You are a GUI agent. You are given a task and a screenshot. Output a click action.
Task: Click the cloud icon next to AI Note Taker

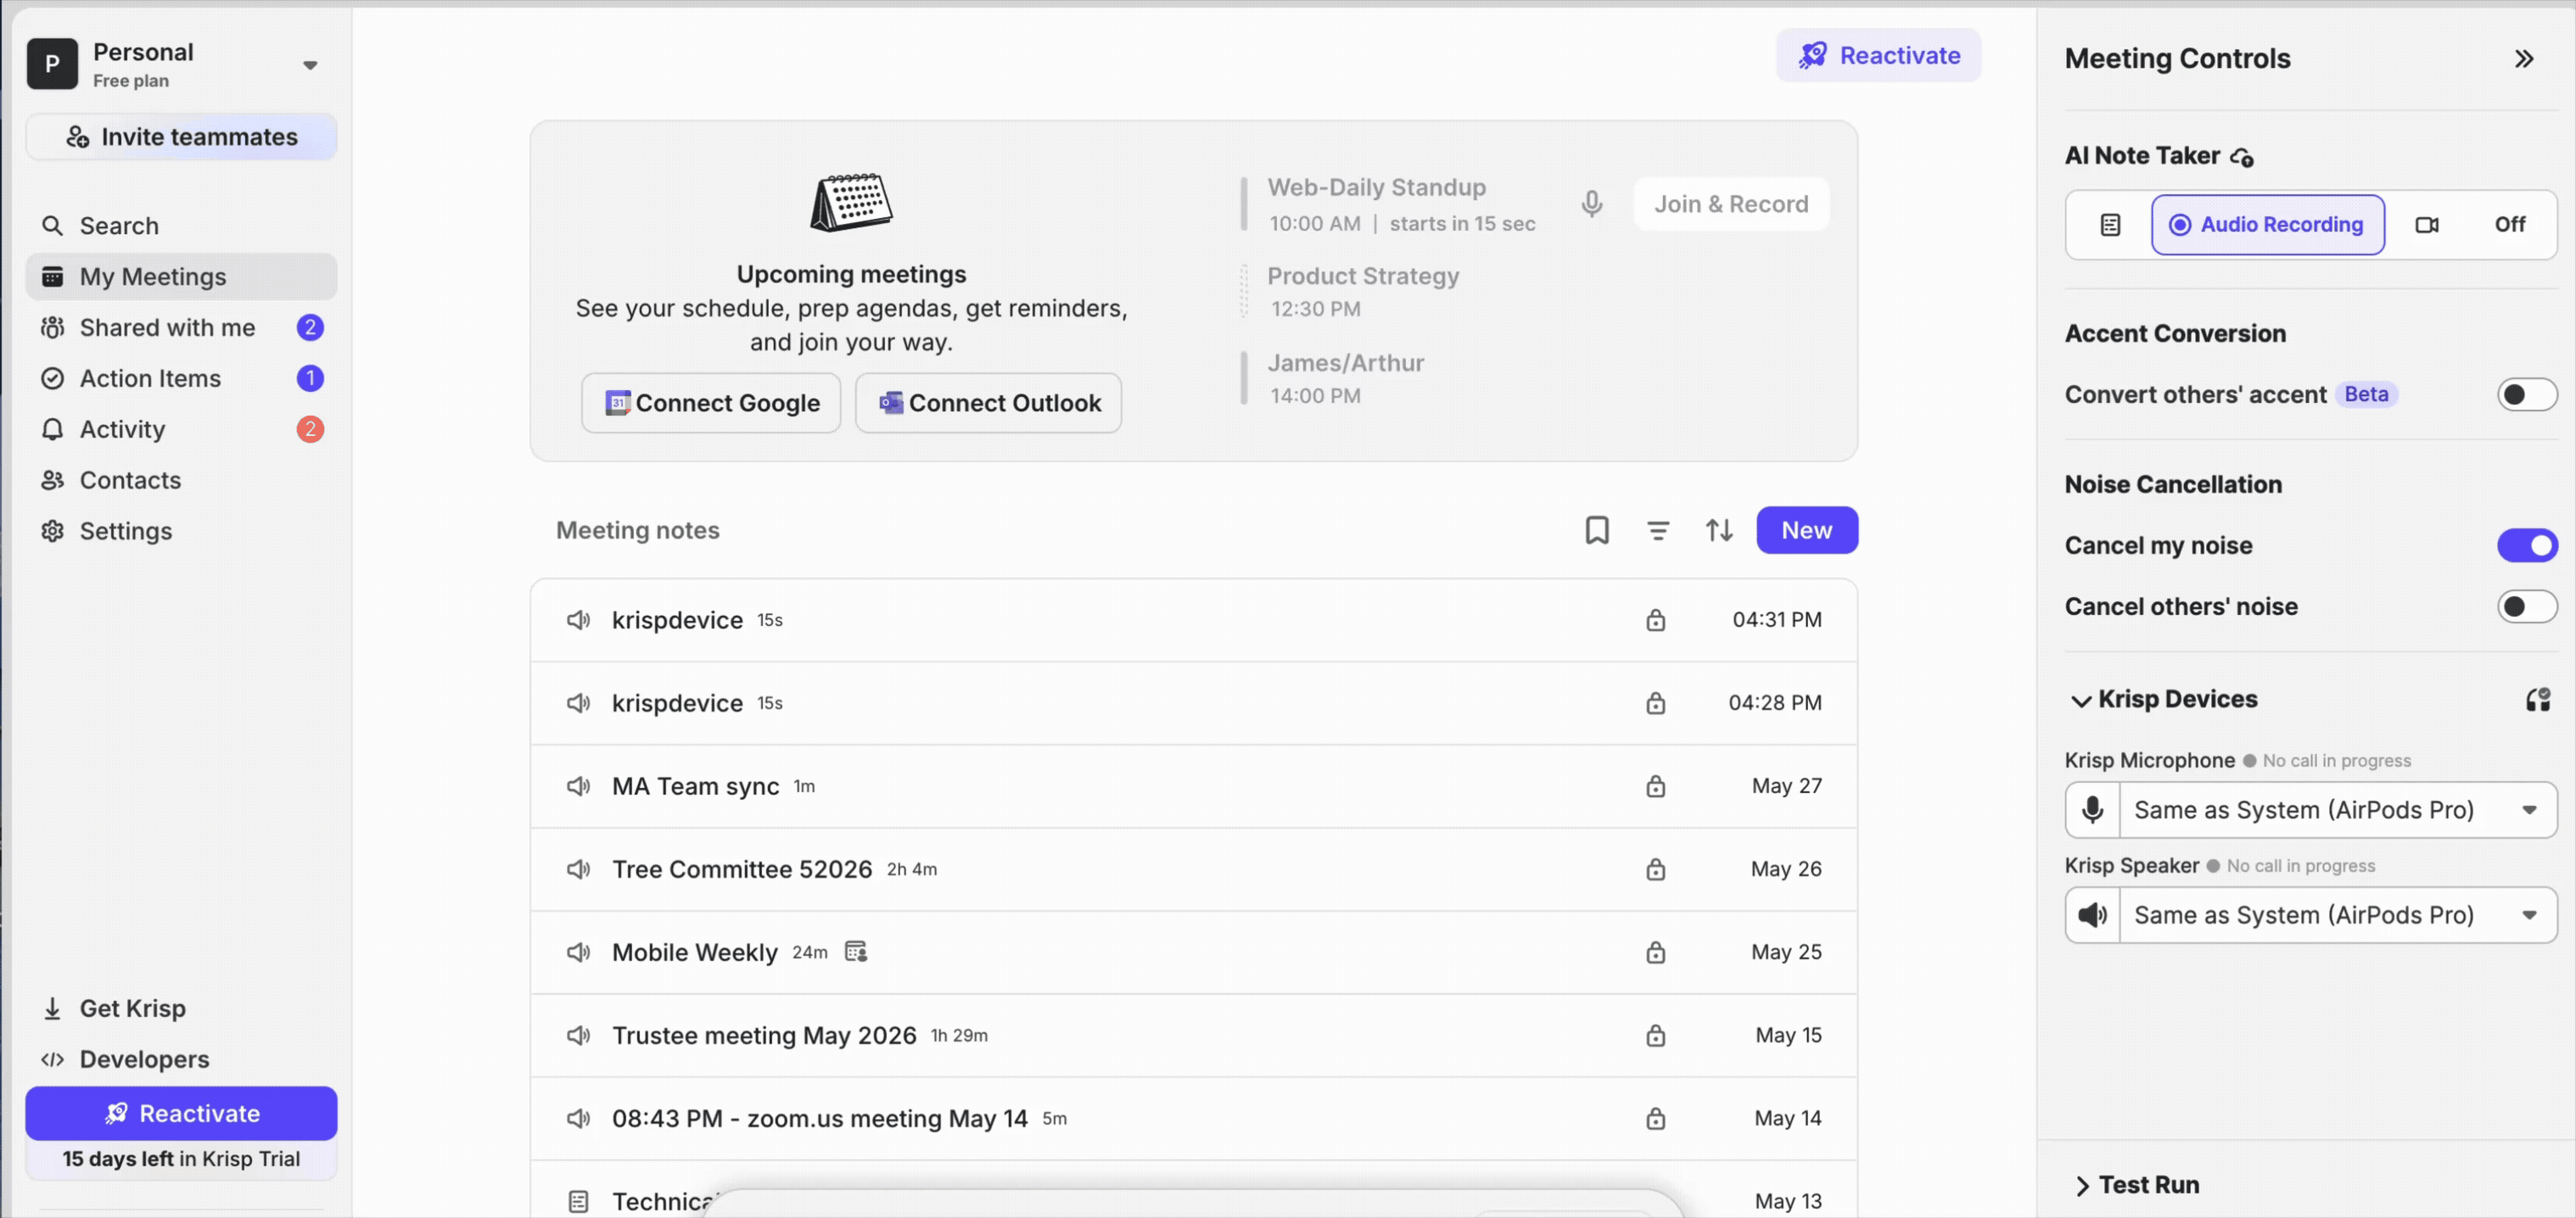pos(2242,158)
